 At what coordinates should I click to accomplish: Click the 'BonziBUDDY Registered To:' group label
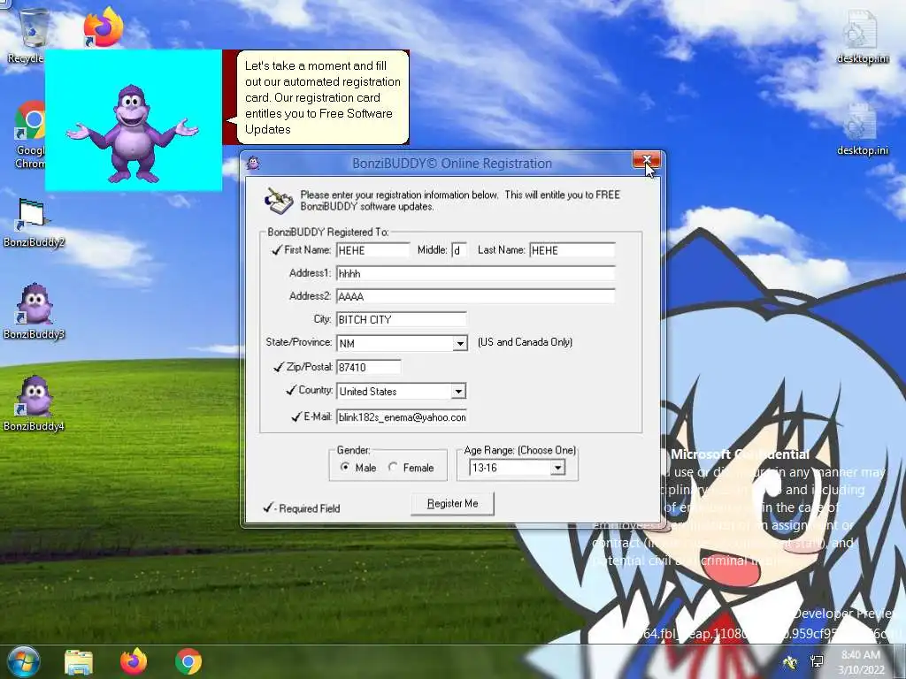coord(328,232)
